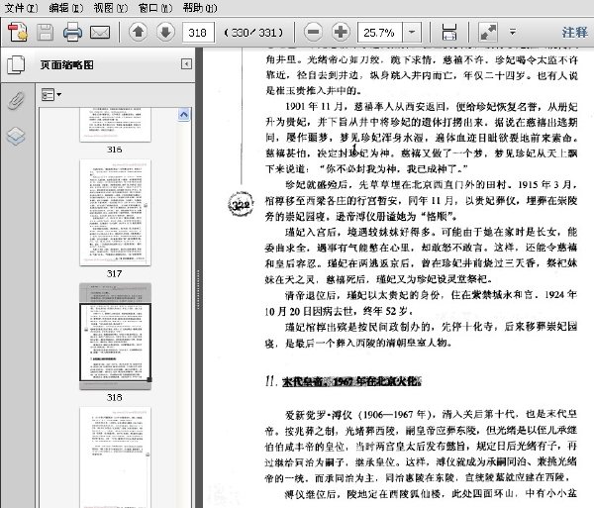Viewport: 594px width, 508px height.
Task: Select the page 317 thumbnail
Action: click(x=115, y=213)
